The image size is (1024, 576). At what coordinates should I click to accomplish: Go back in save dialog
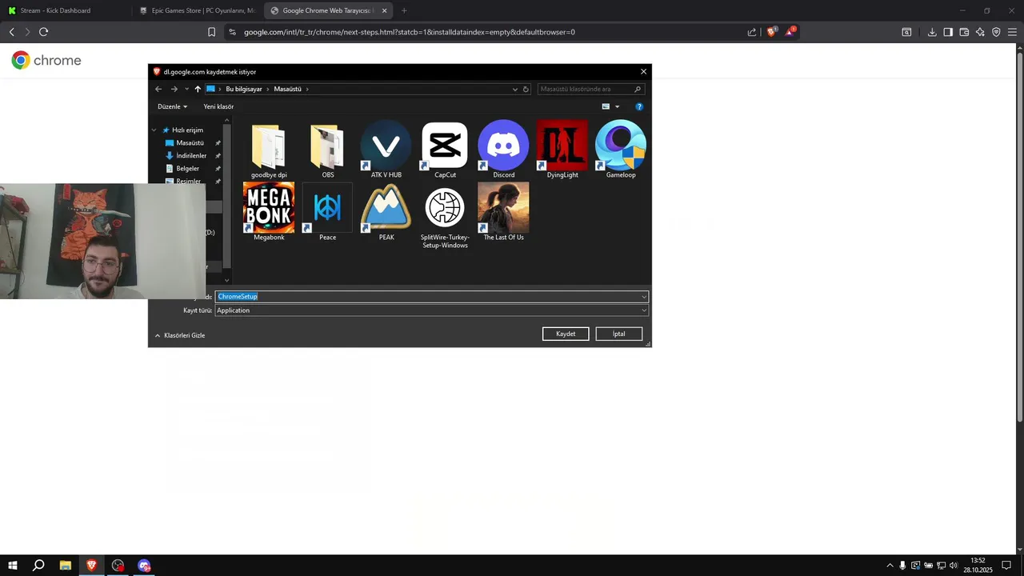click(x=158, y=89)
